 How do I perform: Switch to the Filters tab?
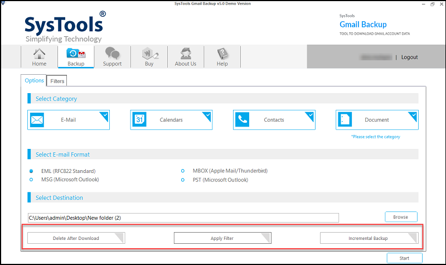click(57, 81)
